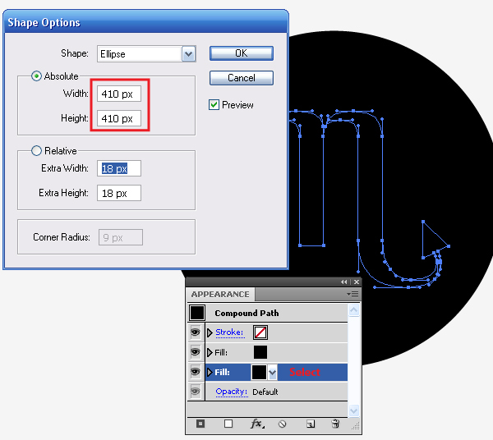Click the Extra Width field

click(x=119, y=168)
